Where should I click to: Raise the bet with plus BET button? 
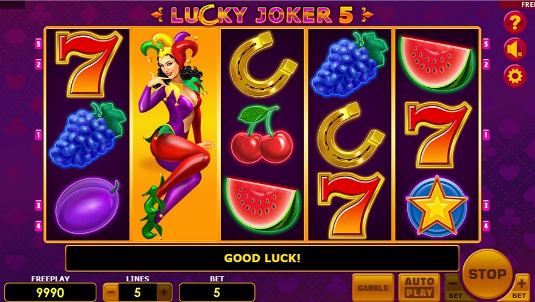point(521,288)
